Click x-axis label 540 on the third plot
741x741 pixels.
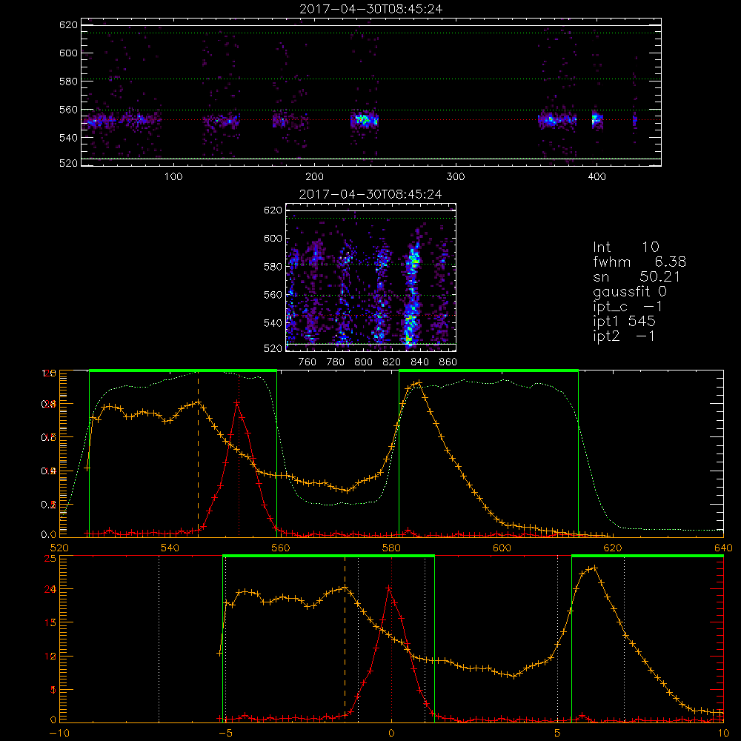coord(170,548)
